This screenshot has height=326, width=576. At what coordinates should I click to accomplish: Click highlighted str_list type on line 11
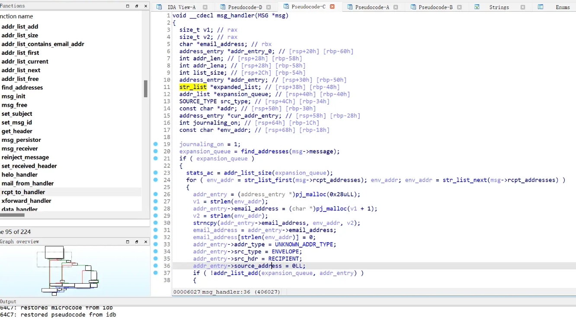click(193, 87)
